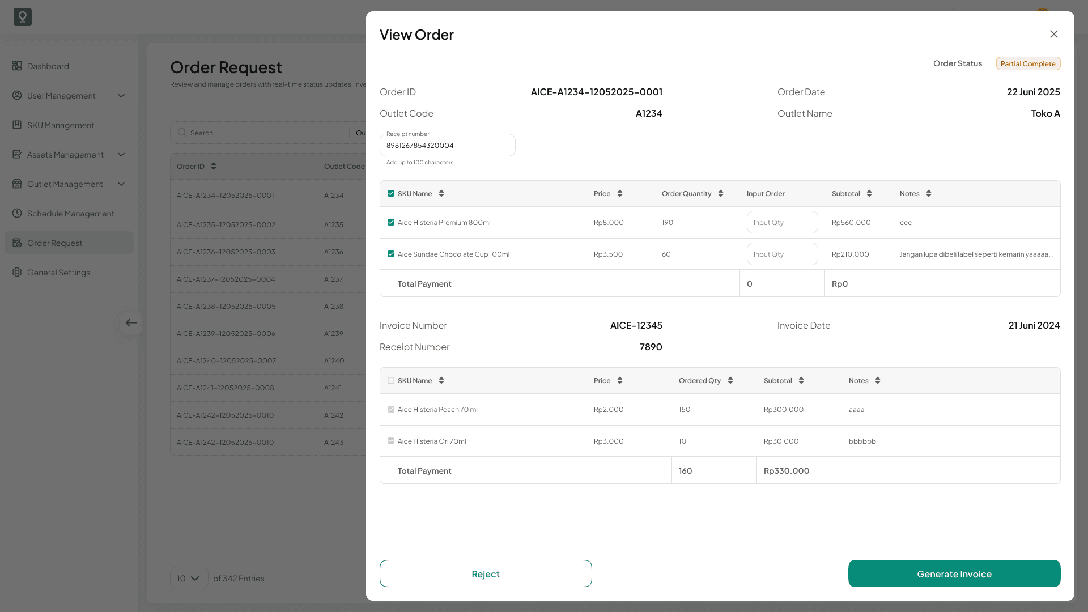This screenshot has height=612, width=1088.
Task: Click the Outlet Management store icon
Action: point(17,184)
